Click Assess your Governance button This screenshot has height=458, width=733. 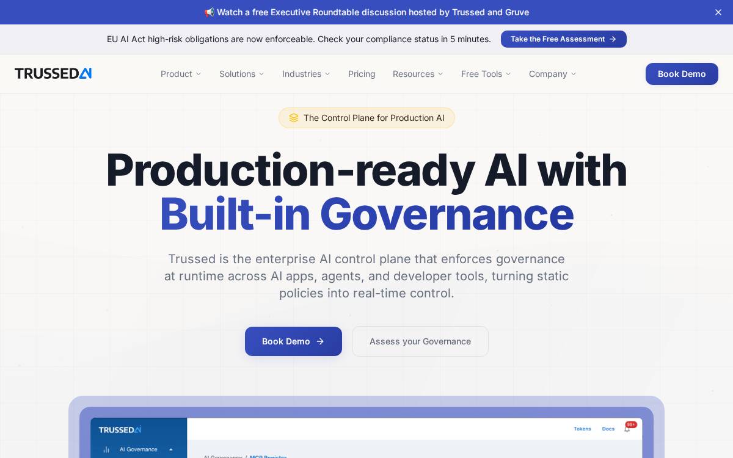(x=420, y=341)
